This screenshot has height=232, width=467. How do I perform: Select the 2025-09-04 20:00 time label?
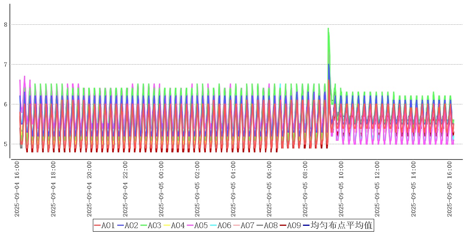click(89, 189)
